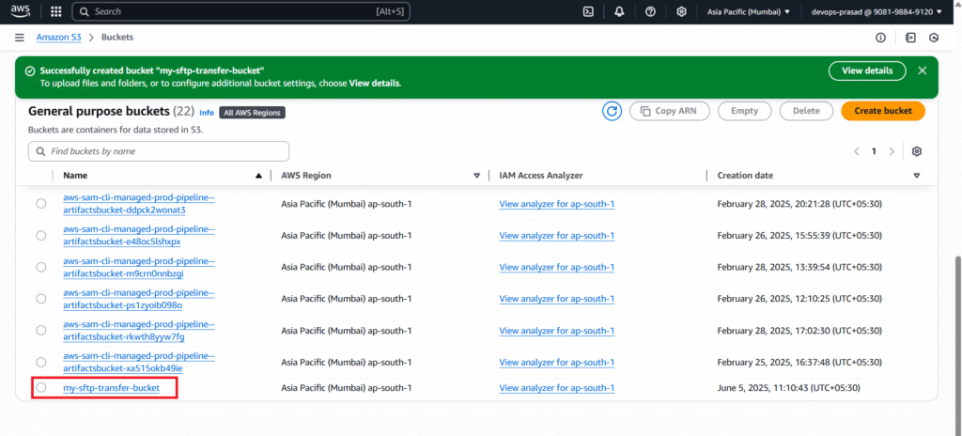Refresh the buckets list

point(612,111)
